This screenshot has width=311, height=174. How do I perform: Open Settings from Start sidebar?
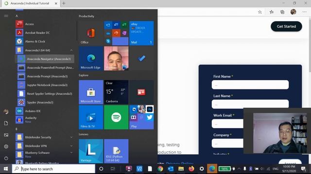click(6, 146)
